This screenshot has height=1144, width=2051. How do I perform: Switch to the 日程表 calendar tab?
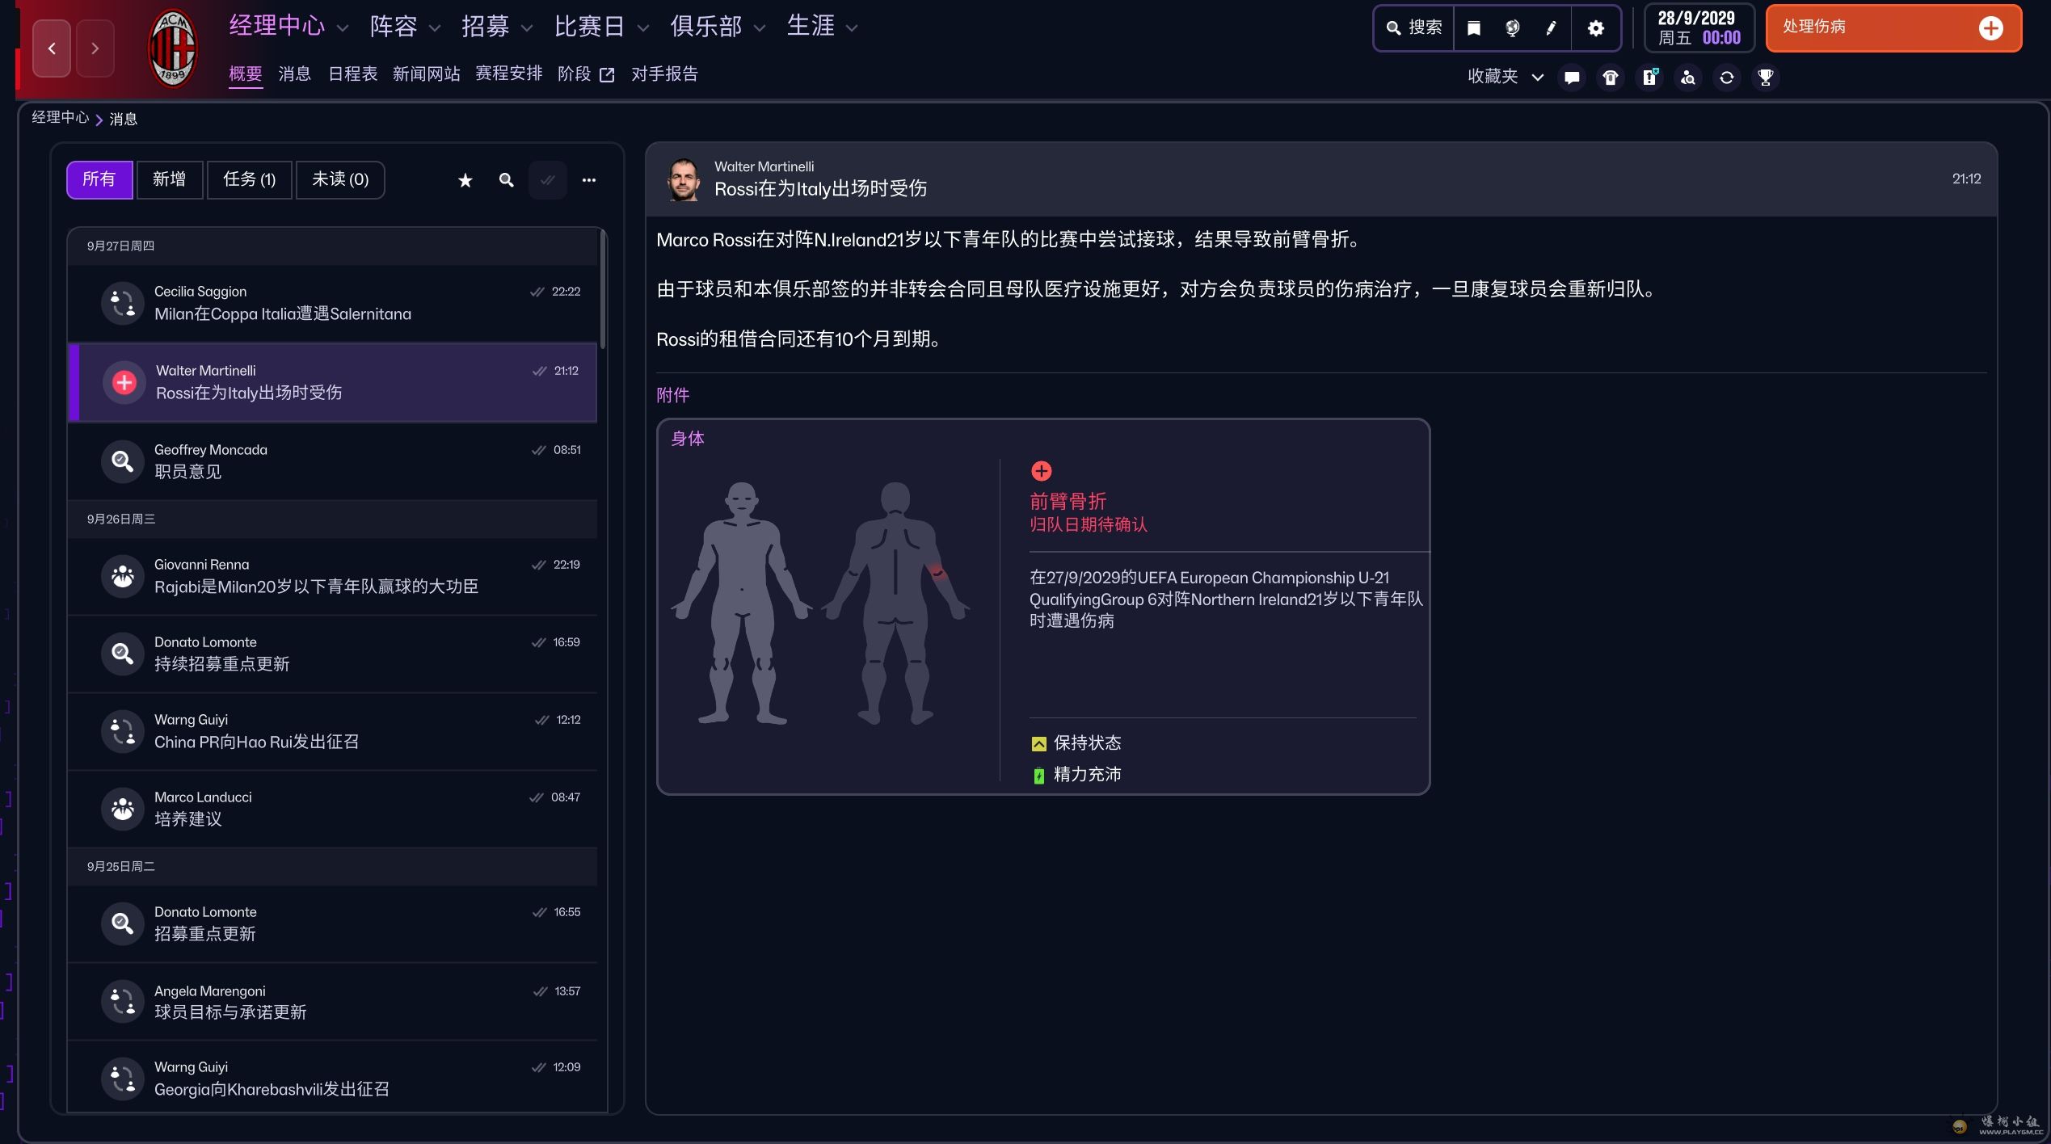click(x=352, y=74)
